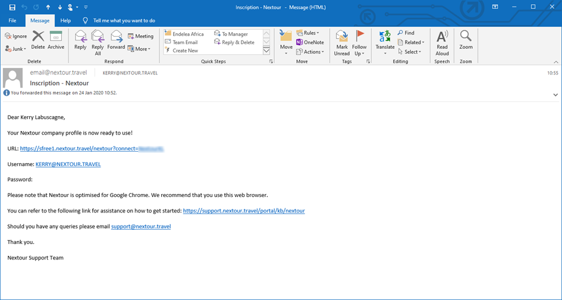This screenshot has width=562, height=300.
Task: Click the recipient KERRY@NEXTOUR.TRAVEL in header
Action: [x=130, y=73]
